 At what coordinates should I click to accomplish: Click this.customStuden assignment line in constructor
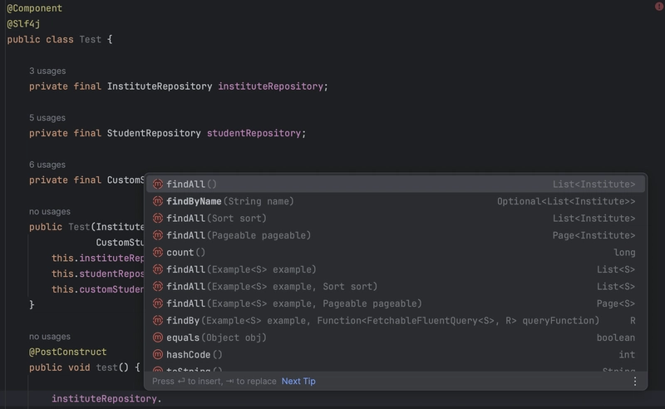(x=98, y=289)
